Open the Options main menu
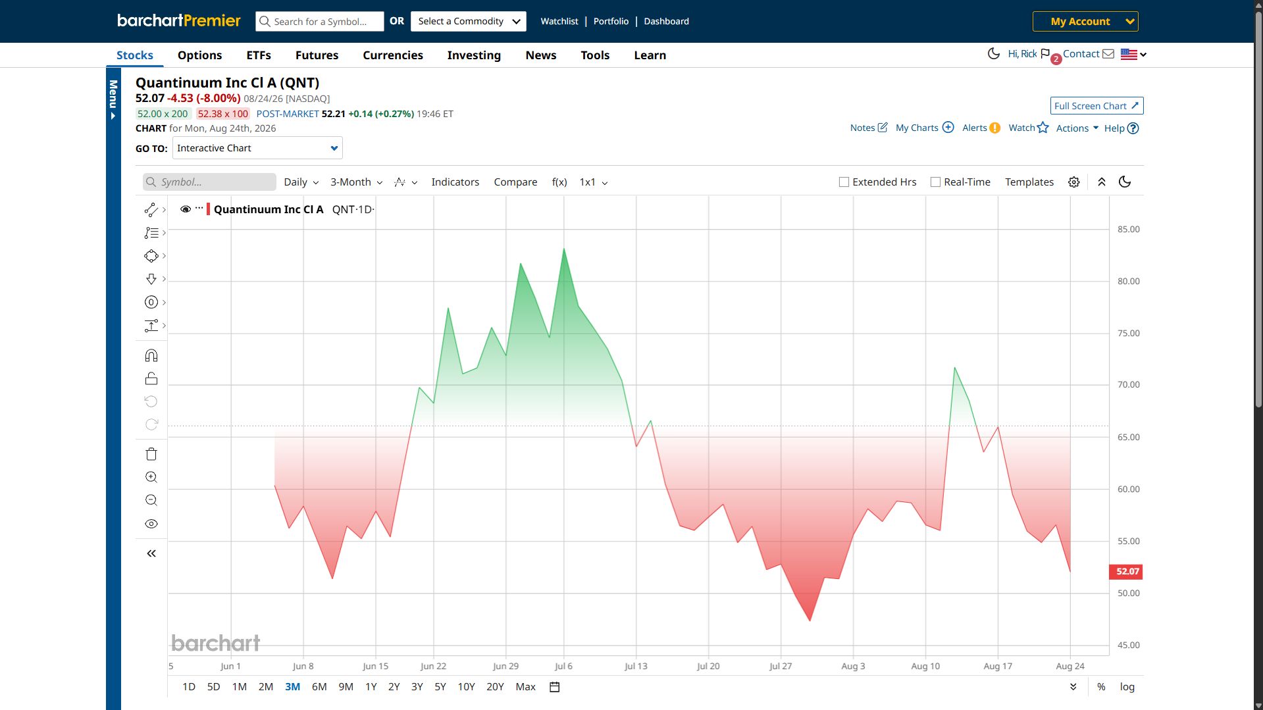Image resolution: width=1263 pixels, height=710 pixels. click(x=199, y=55)
